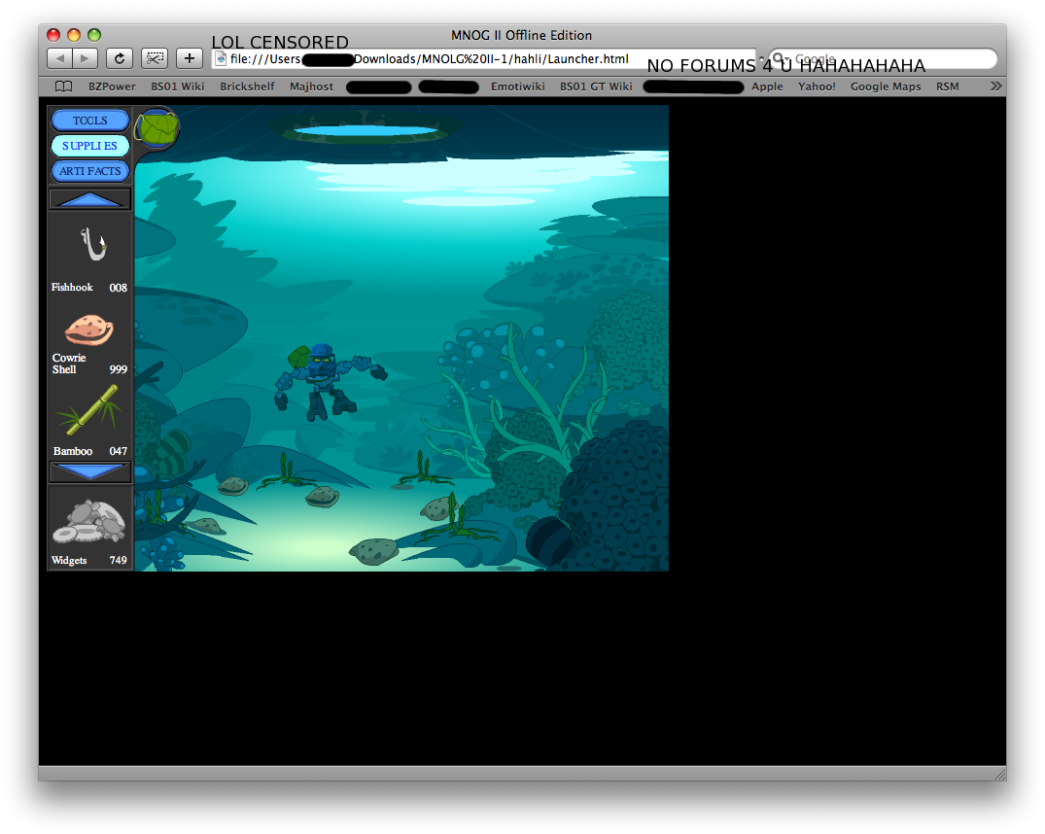Open the Google Maps bookmark
Screen dimensions: 1045x834
point(885,87)
